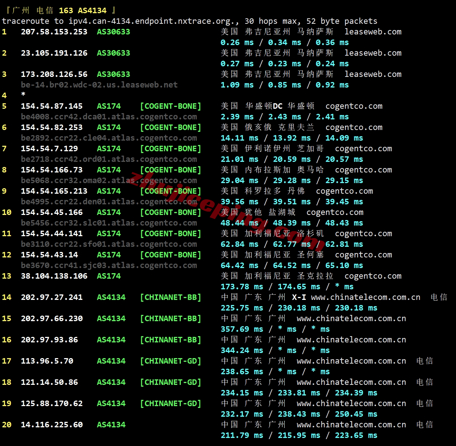The image size is (456, 446).
Task: Select the IP address 202.97.93.86
Action: point(49,340)
